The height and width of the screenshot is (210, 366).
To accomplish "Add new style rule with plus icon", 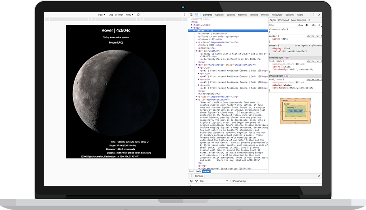I will [319, 25].
